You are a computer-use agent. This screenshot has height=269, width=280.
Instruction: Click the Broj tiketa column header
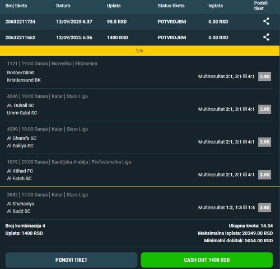[16, 6]
